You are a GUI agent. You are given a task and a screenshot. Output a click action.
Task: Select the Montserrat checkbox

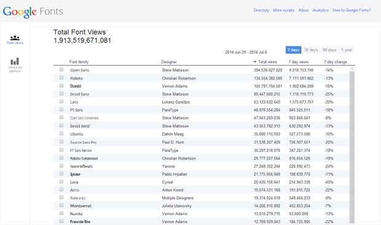[x=61, y=205]
